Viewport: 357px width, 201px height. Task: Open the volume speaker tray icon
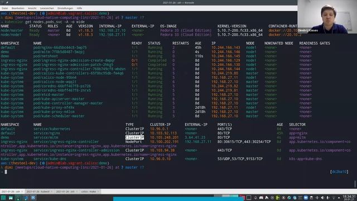click(x=322, y=198)
